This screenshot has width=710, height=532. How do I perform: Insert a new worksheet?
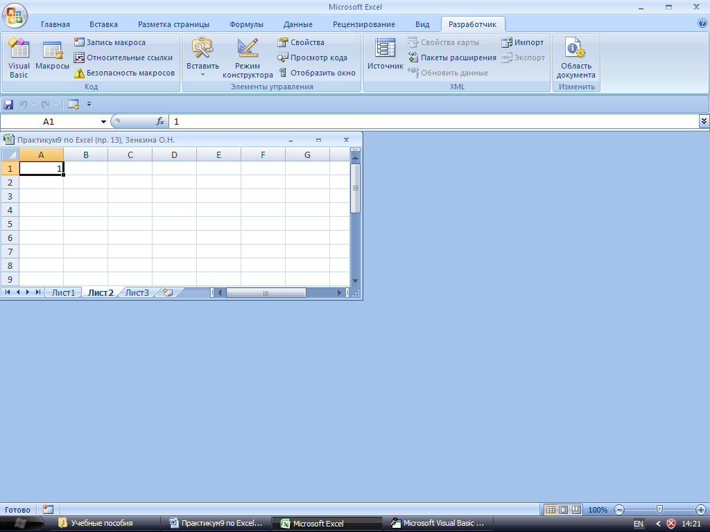168,293
